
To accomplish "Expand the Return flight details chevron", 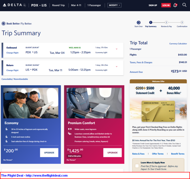I will 117,67.
